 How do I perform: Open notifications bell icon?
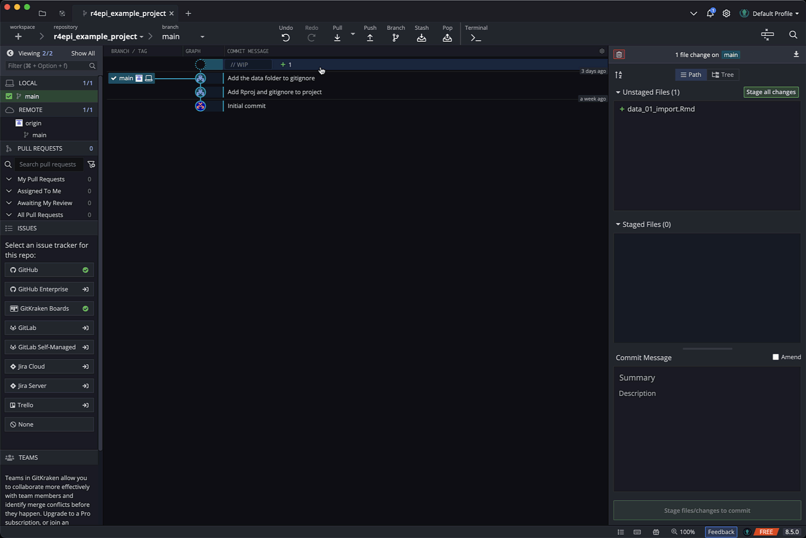(x=710, y=13)
